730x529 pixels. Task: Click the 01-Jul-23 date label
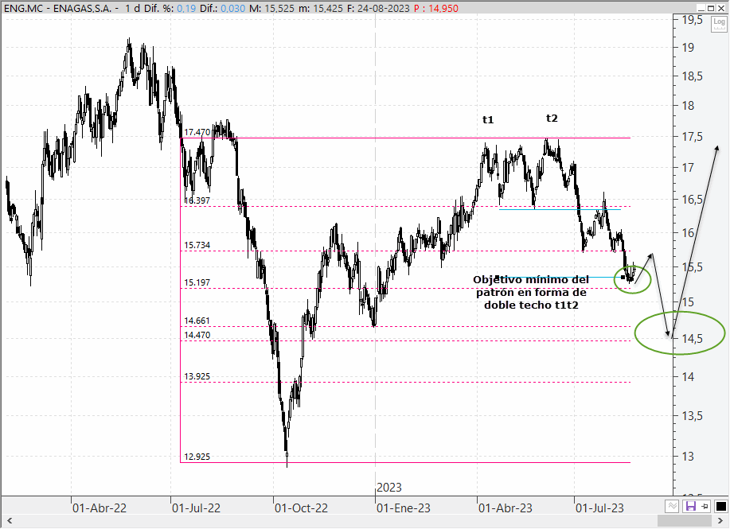[x=599, y=508]
